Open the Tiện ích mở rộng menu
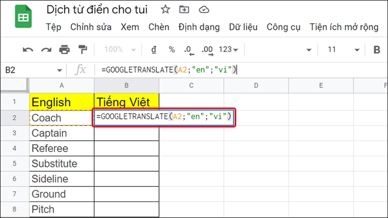Viewport: 388px width, 218px height. click(x=344, y=27)
